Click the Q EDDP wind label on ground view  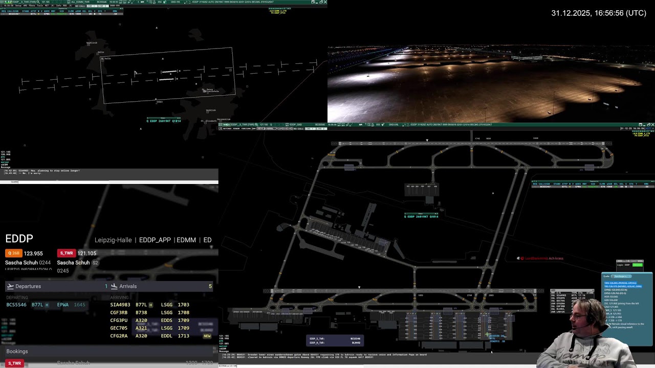(x=421, y=217)
